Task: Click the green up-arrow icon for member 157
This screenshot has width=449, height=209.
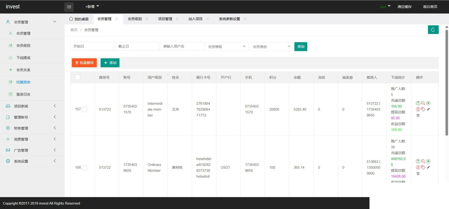Action: [418, 103]
